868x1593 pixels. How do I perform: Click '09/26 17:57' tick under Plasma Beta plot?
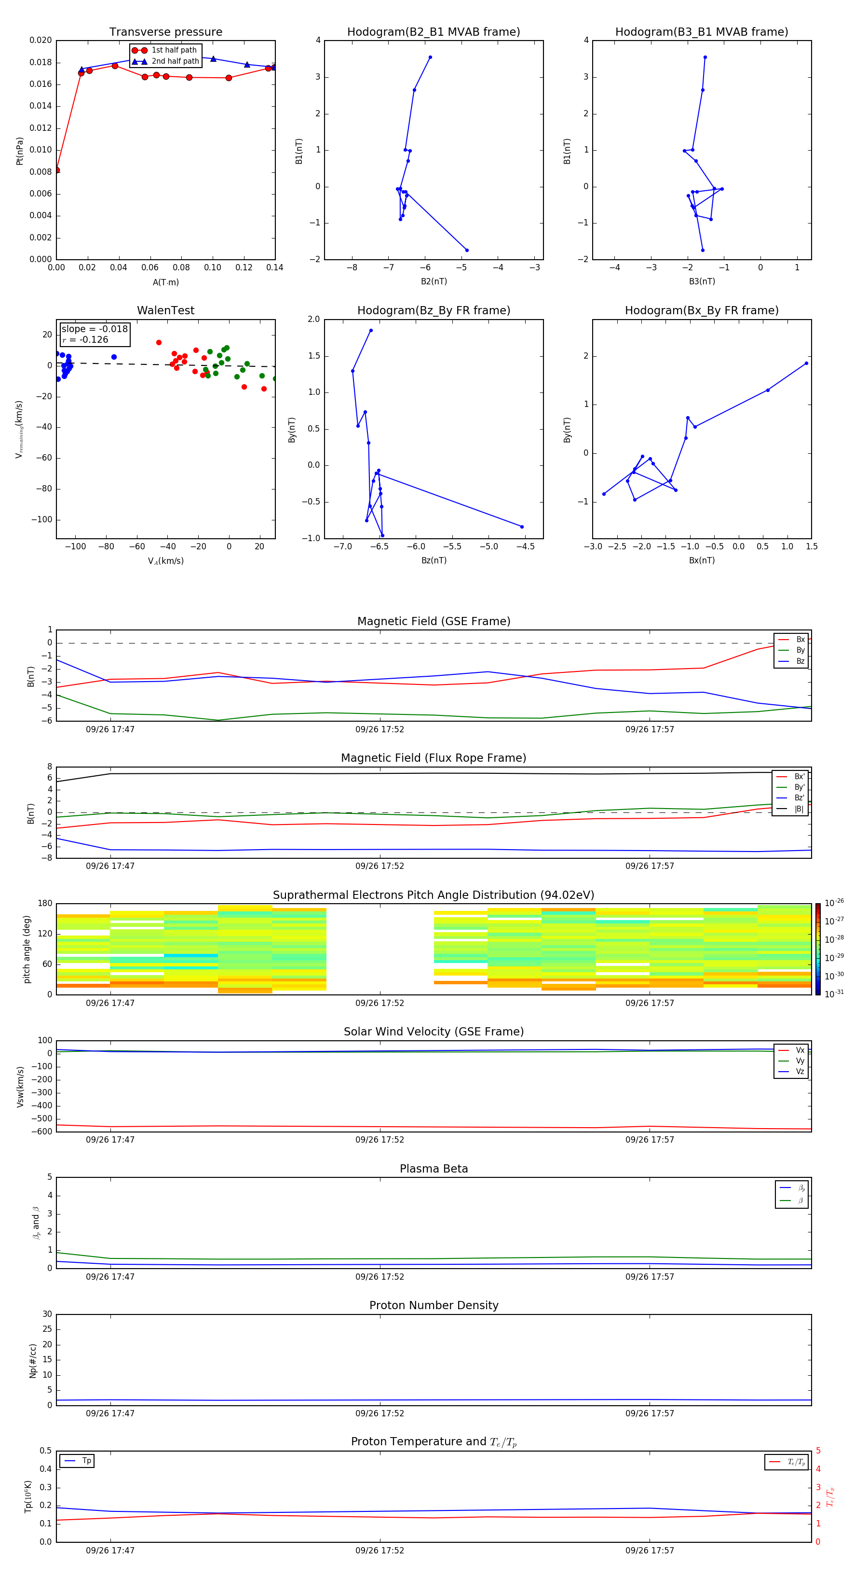649,1276
